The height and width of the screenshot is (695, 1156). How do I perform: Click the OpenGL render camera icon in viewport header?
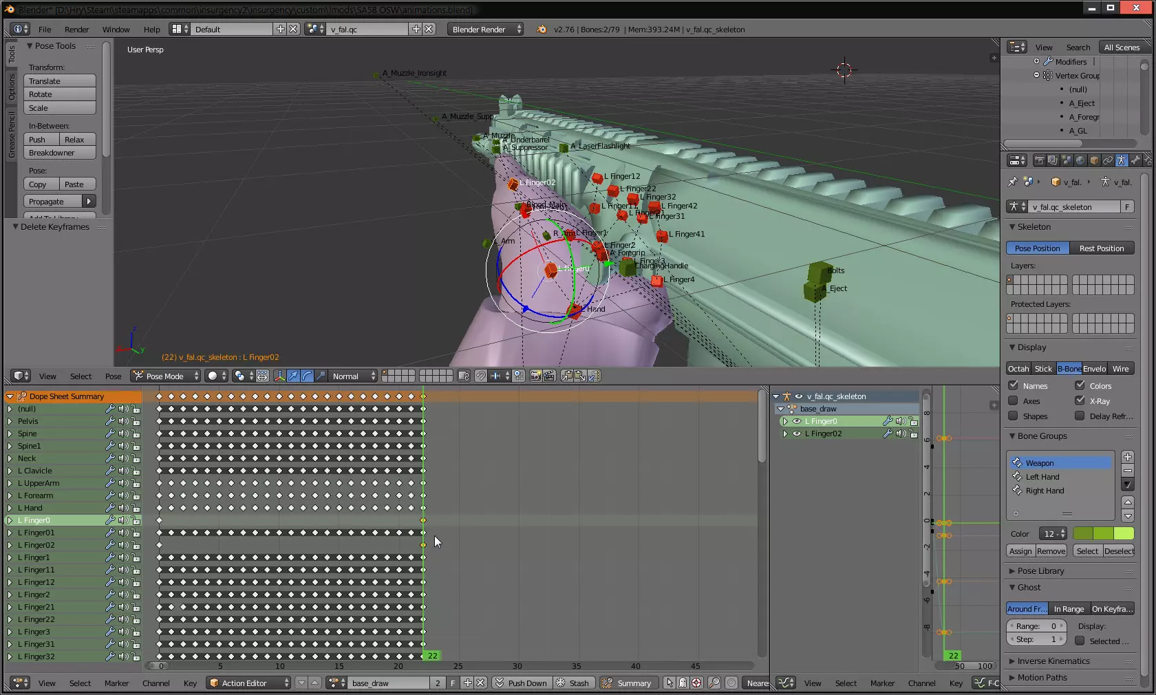point(535,376)
